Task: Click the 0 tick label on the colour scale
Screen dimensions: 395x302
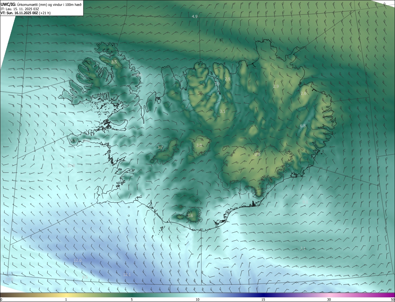Action: 1,300
